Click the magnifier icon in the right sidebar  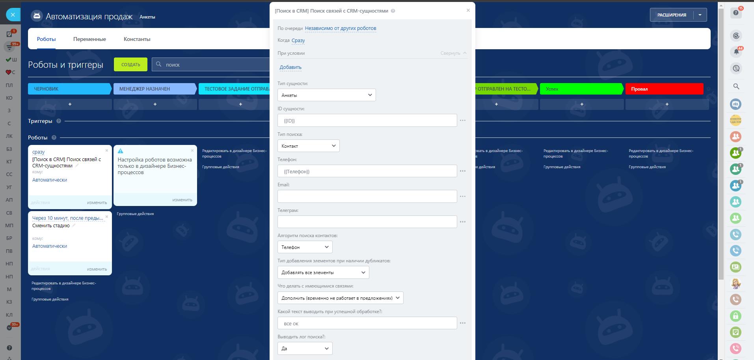click(736, 86)
